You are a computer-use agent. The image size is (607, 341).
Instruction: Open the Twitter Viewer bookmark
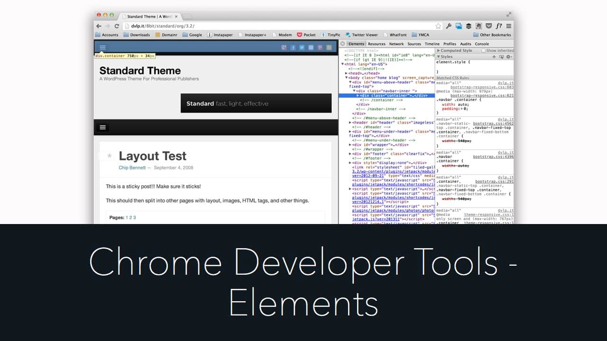tap(361, 35)
